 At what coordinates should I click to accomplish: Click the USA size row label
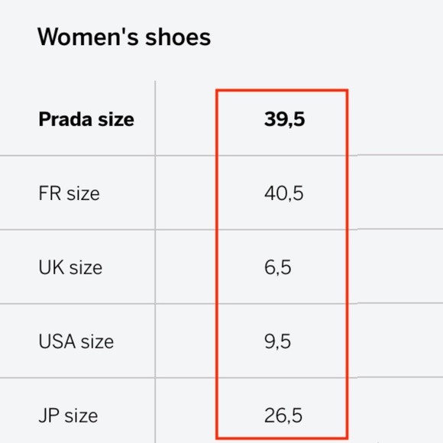coord(76,341)
